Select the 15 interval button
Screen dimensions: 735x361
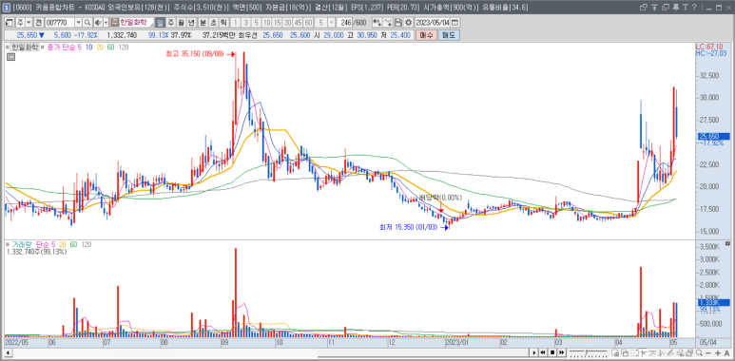tap(277, 23)
